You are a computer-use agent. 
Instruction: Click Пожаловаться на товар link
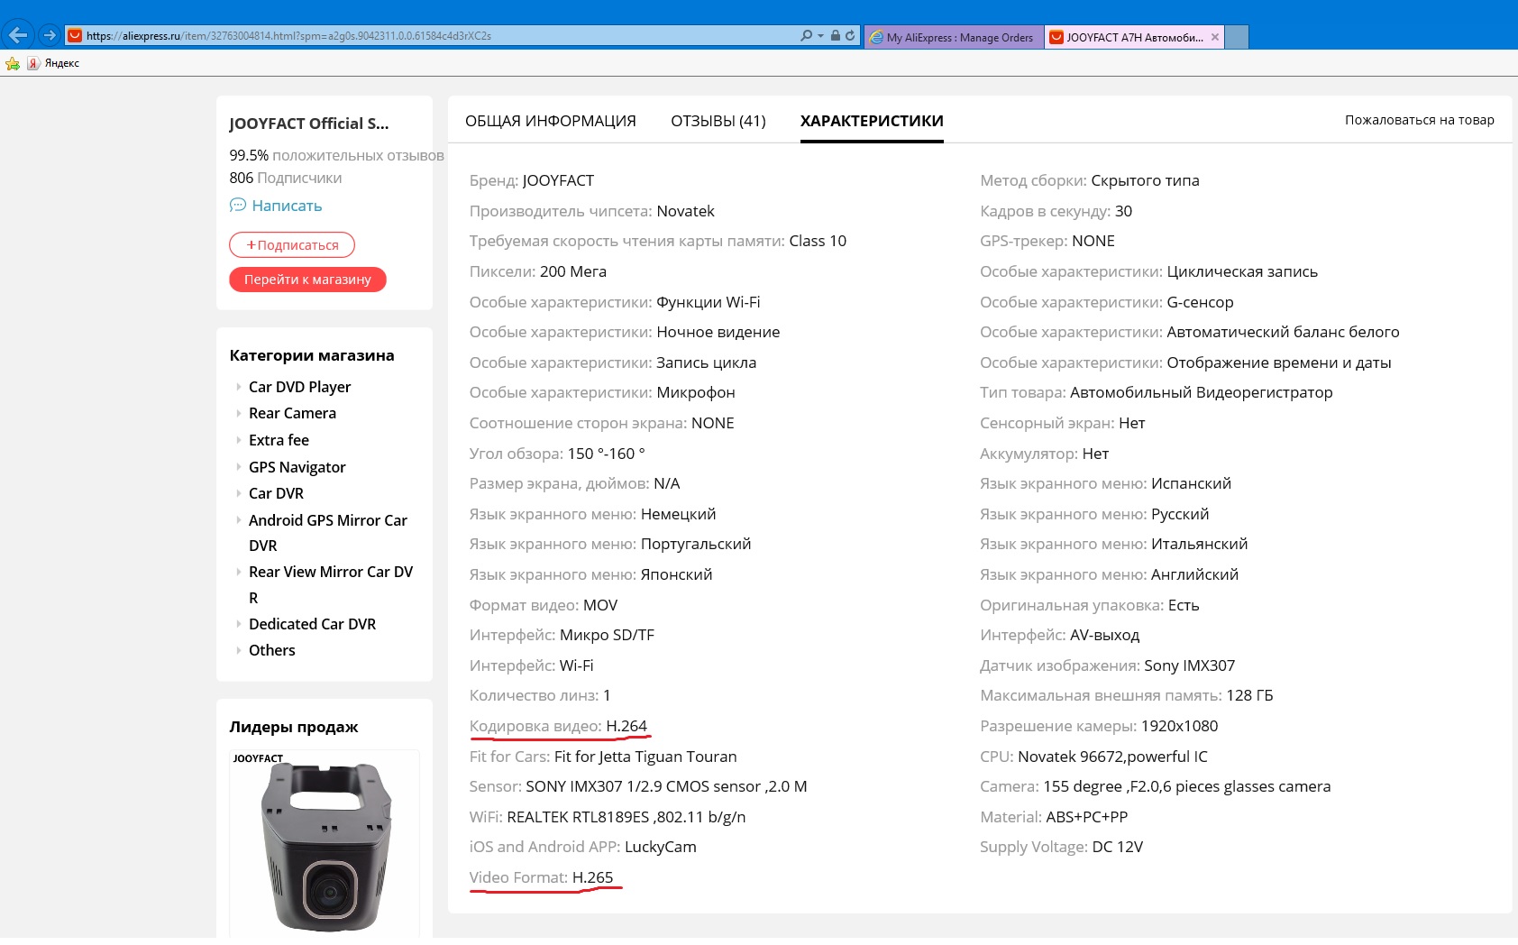tap(1419, 120)
